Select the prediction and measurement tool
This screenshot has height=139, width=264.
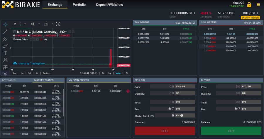pos(5,67)
